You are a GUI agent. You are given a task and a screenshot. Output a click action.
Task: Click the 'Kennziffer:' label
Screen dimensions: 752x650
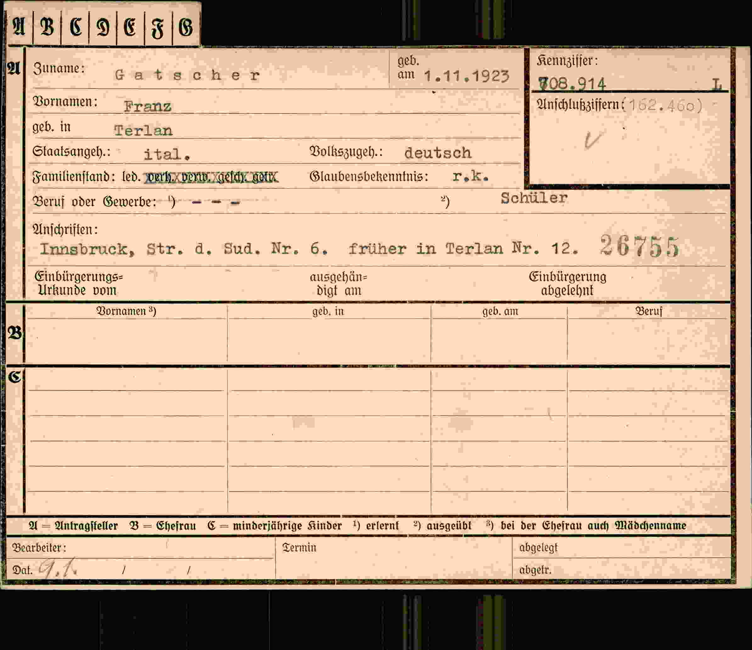[x=567, y=61]
